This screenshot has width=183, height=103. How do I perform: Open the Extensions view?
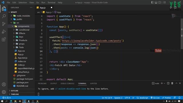click(4, 39)
